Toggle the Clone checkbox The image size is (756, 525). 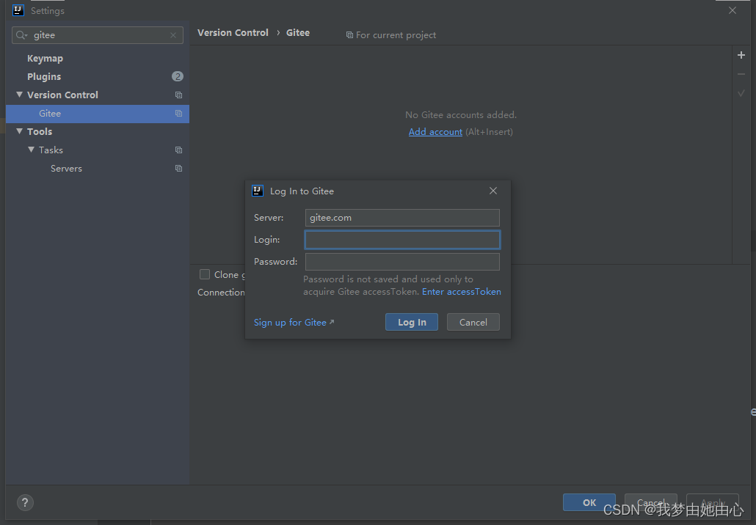205,274
